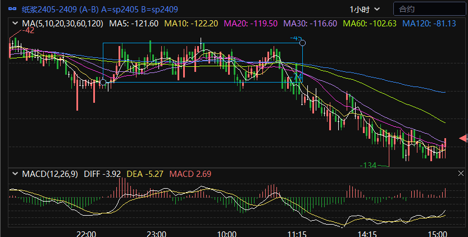468x237 pixels.
Task: Click the rectangle's top-right corner handle
Action: 303,43
